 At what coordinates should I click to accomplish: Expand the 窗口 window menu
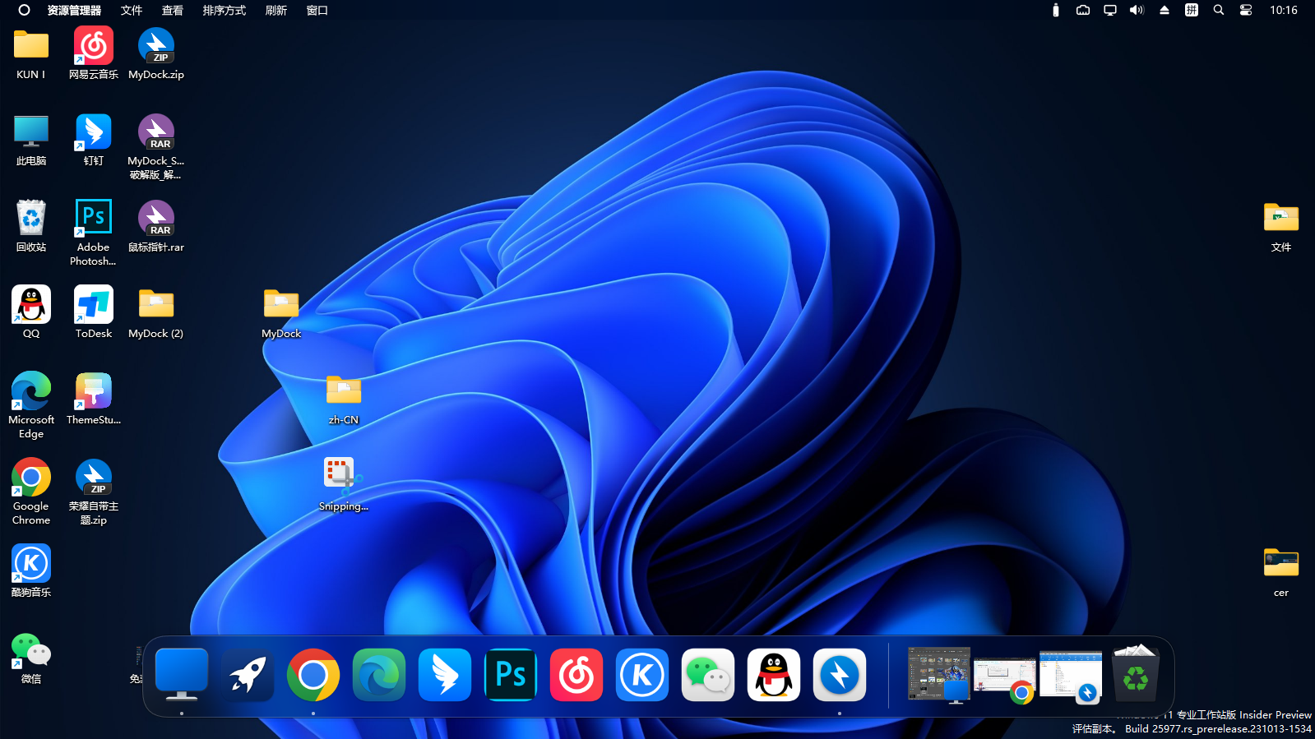click(x=317, y=11)
